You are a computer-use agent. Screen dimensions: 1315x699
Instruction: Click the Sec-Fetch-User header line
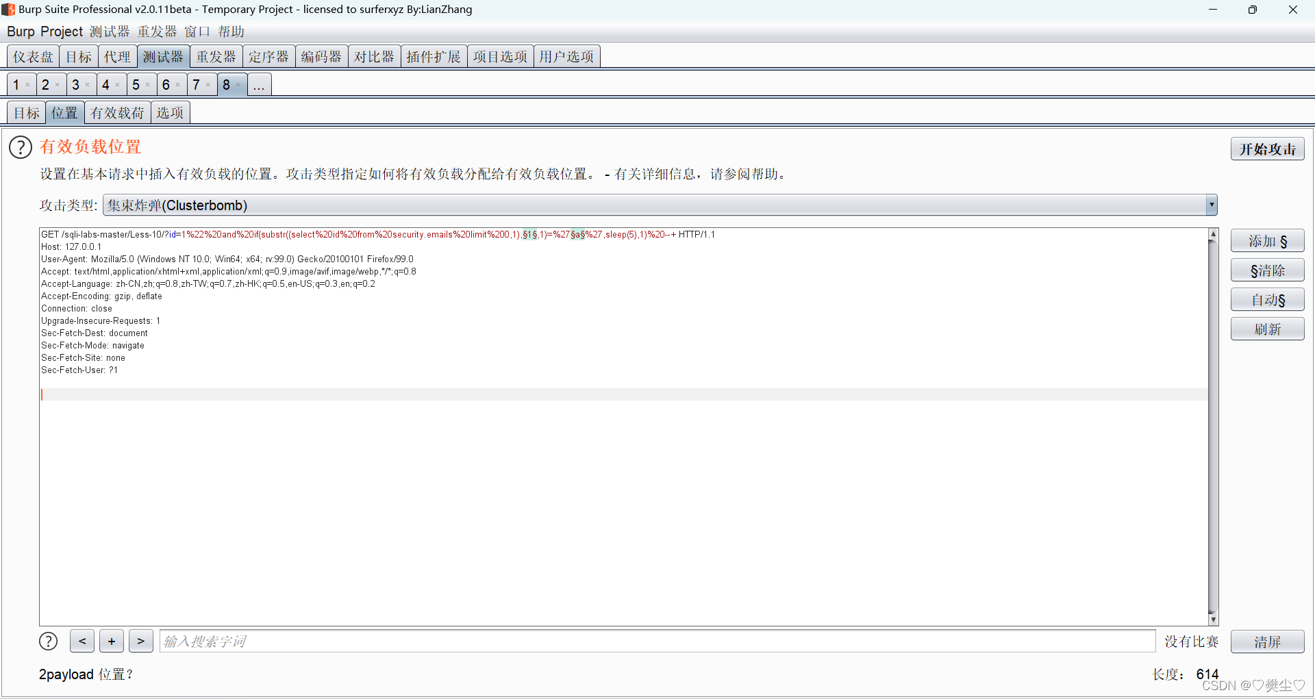click(x=79, y=370)
